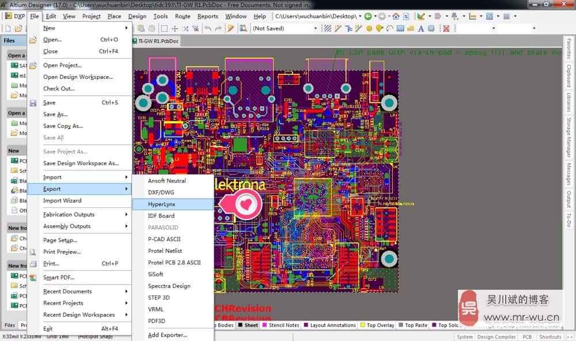Click the any-angle diagonal lines routing icon
The width and height of the screenshot is (576, 341).
327,28
